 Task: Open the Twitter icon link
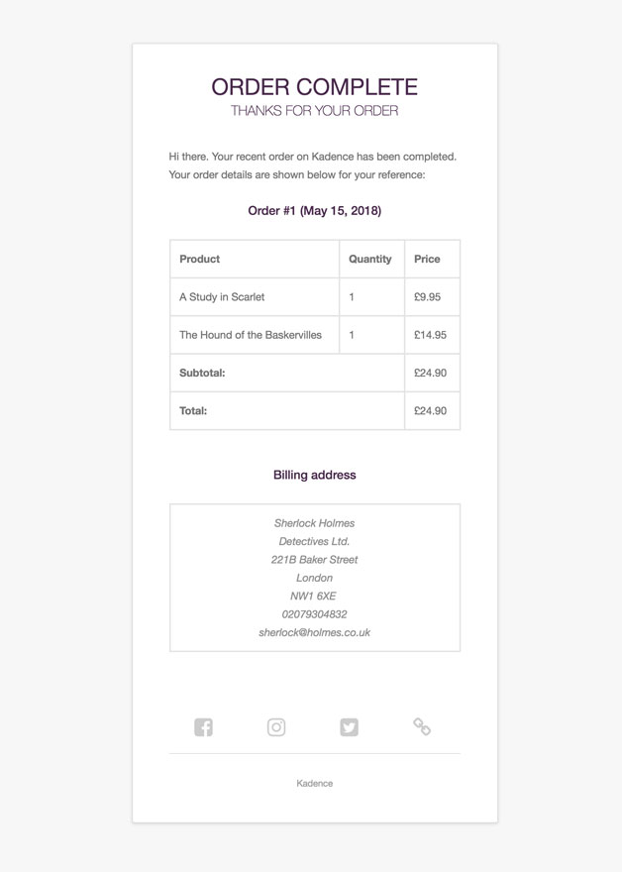coord(349,727)
